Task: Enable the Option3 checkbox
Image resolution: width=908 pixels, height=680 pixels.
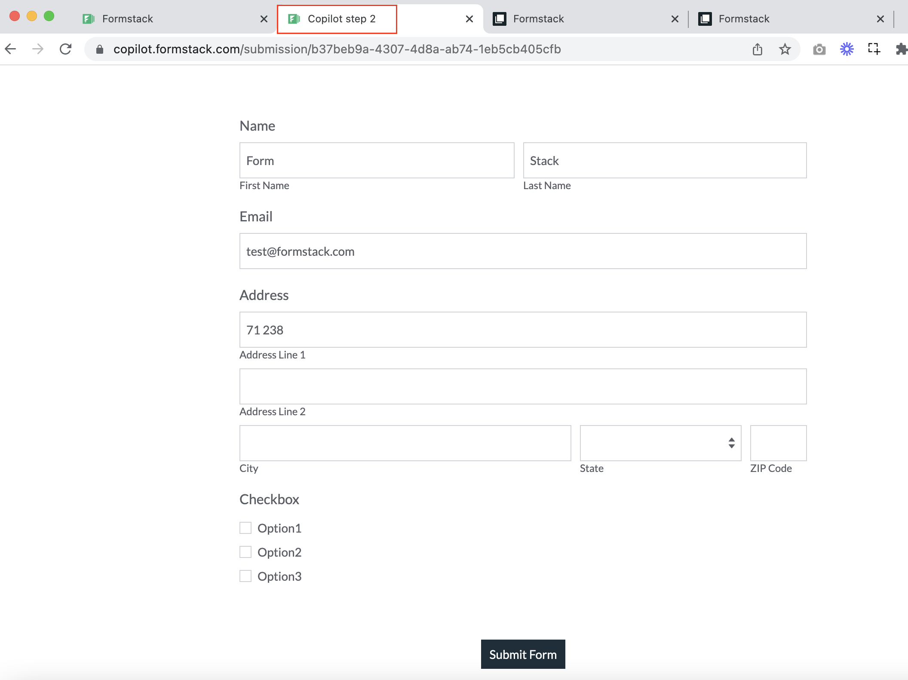Action: 245,576
